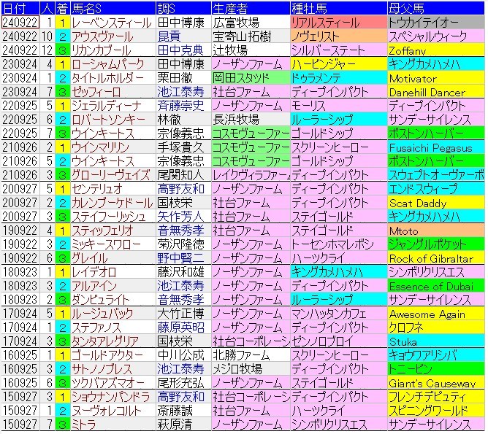Screen dimensions: 488x434
Task: Click horse ステイフーリッシュ
Action: tap(109, 217)
